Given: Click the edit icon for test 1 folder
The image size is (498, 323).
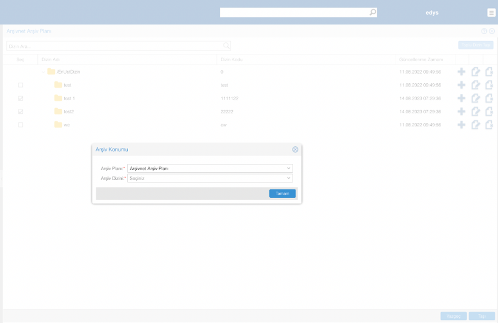Looking at the screenshot, I should (475, 98).
